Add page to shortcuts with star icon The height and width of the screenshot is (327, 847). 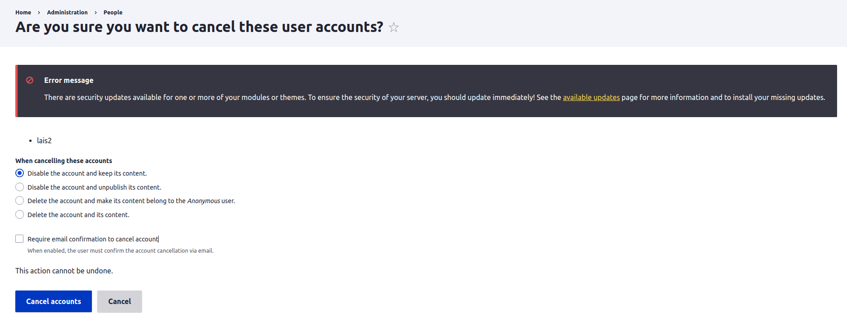(x=394, y=27)
